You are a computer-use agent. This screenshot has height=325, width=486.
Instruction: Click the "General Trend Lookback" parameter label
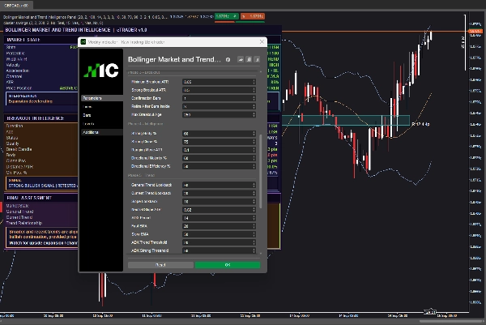tap(151, 185)
